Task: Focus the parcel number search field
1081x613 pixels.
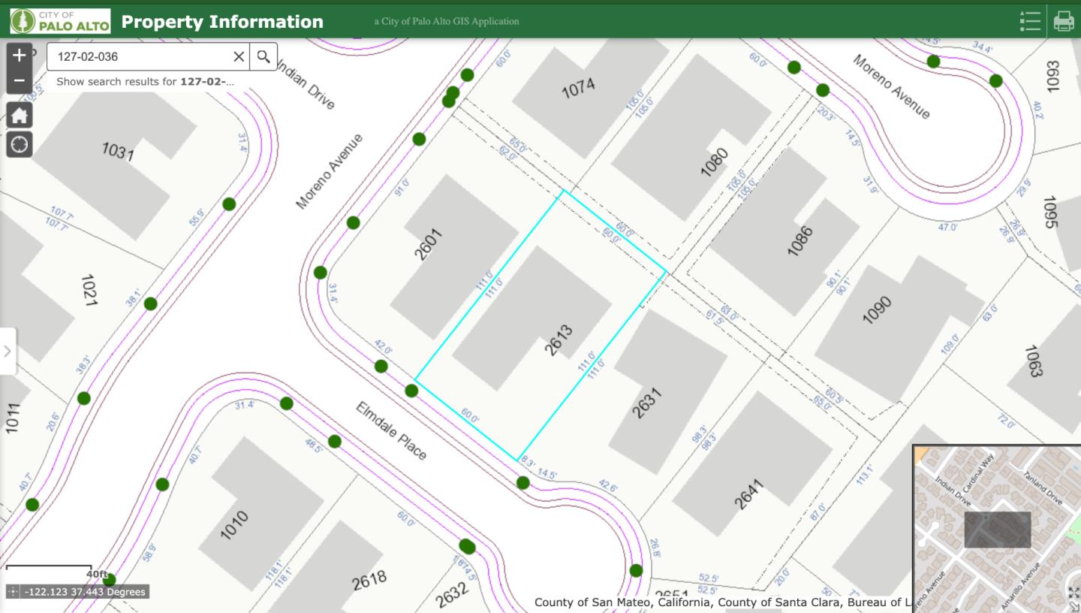Action: pos(140,56)
